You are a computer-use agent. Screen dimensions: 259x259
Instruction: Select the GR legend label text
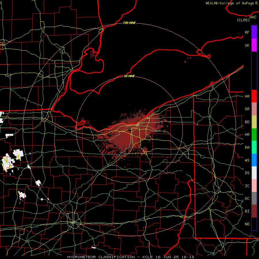pyautogui.click(x=247, y=109)
